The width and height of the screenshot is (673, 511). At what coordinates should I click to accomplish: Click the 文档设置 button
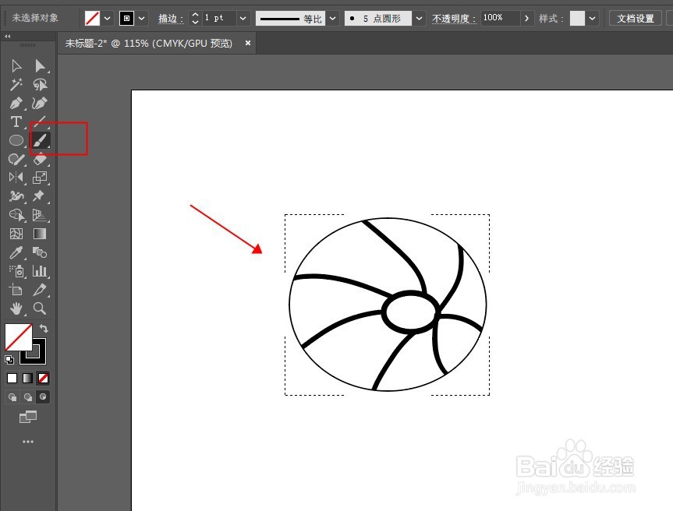636,19
